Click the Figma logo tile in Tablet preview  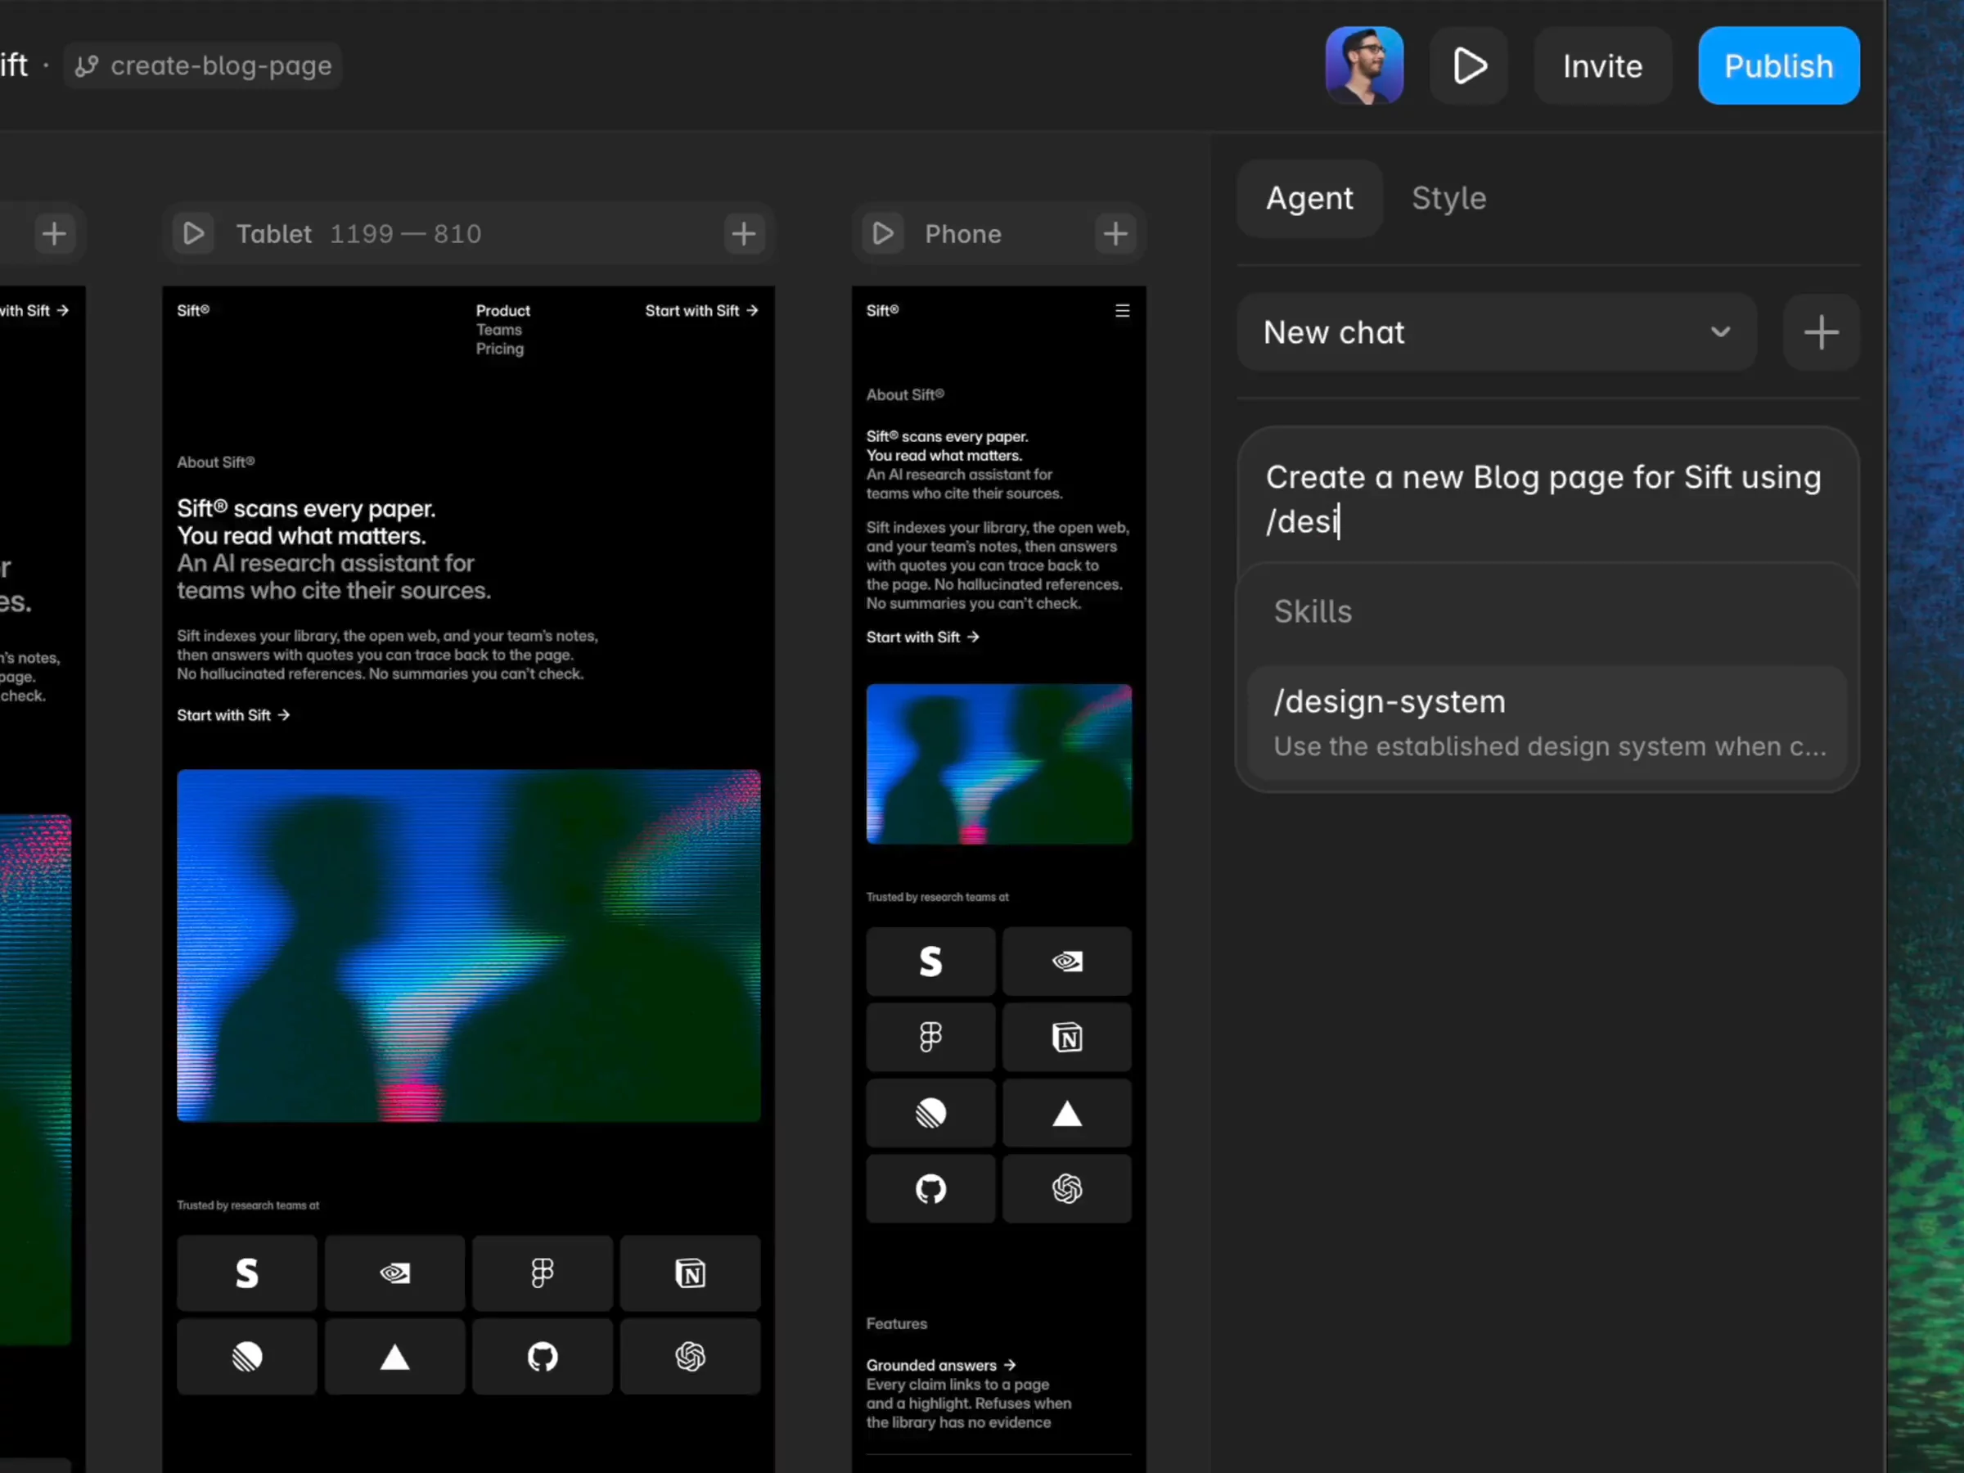[x=543, y=1274]
